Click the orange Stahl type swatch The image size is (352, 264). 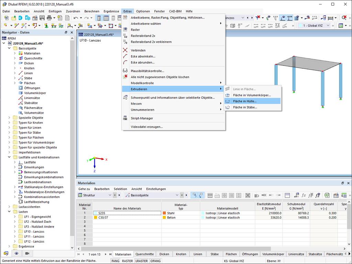point(164,213)
